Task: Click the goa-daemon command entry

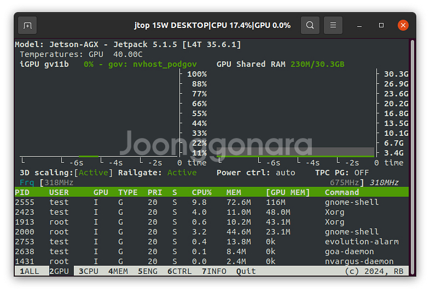Action: coord(350,251)
